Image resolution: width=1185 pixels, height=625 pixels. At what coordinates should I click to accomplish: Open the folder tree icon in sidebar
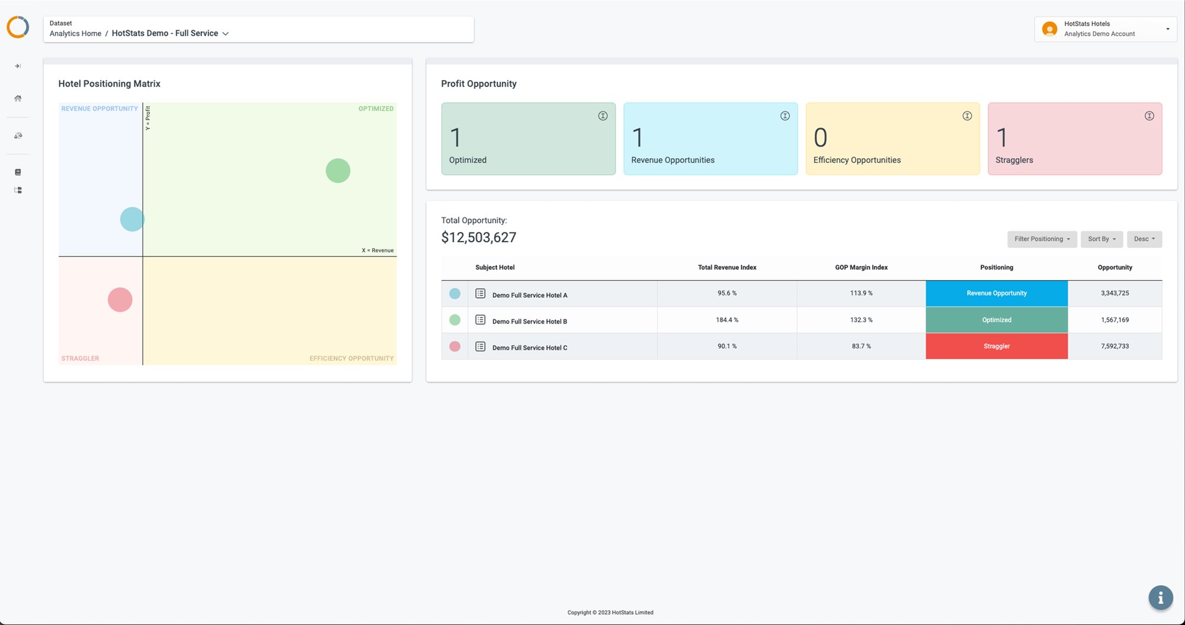(x=18, y=190)
